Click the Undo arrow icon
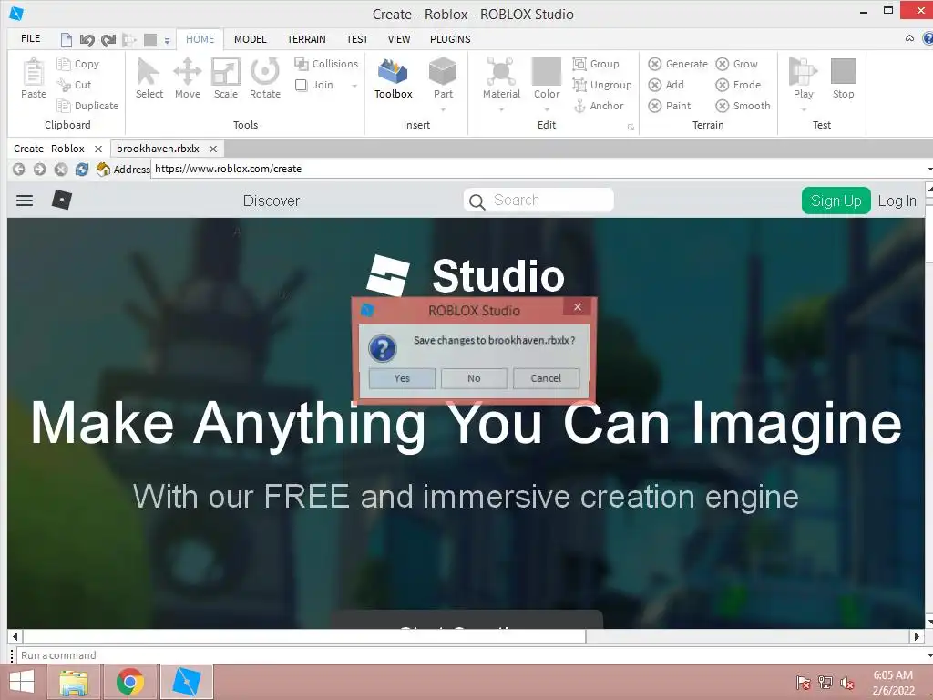Screen dimensions: 933x700 [87, 40]
